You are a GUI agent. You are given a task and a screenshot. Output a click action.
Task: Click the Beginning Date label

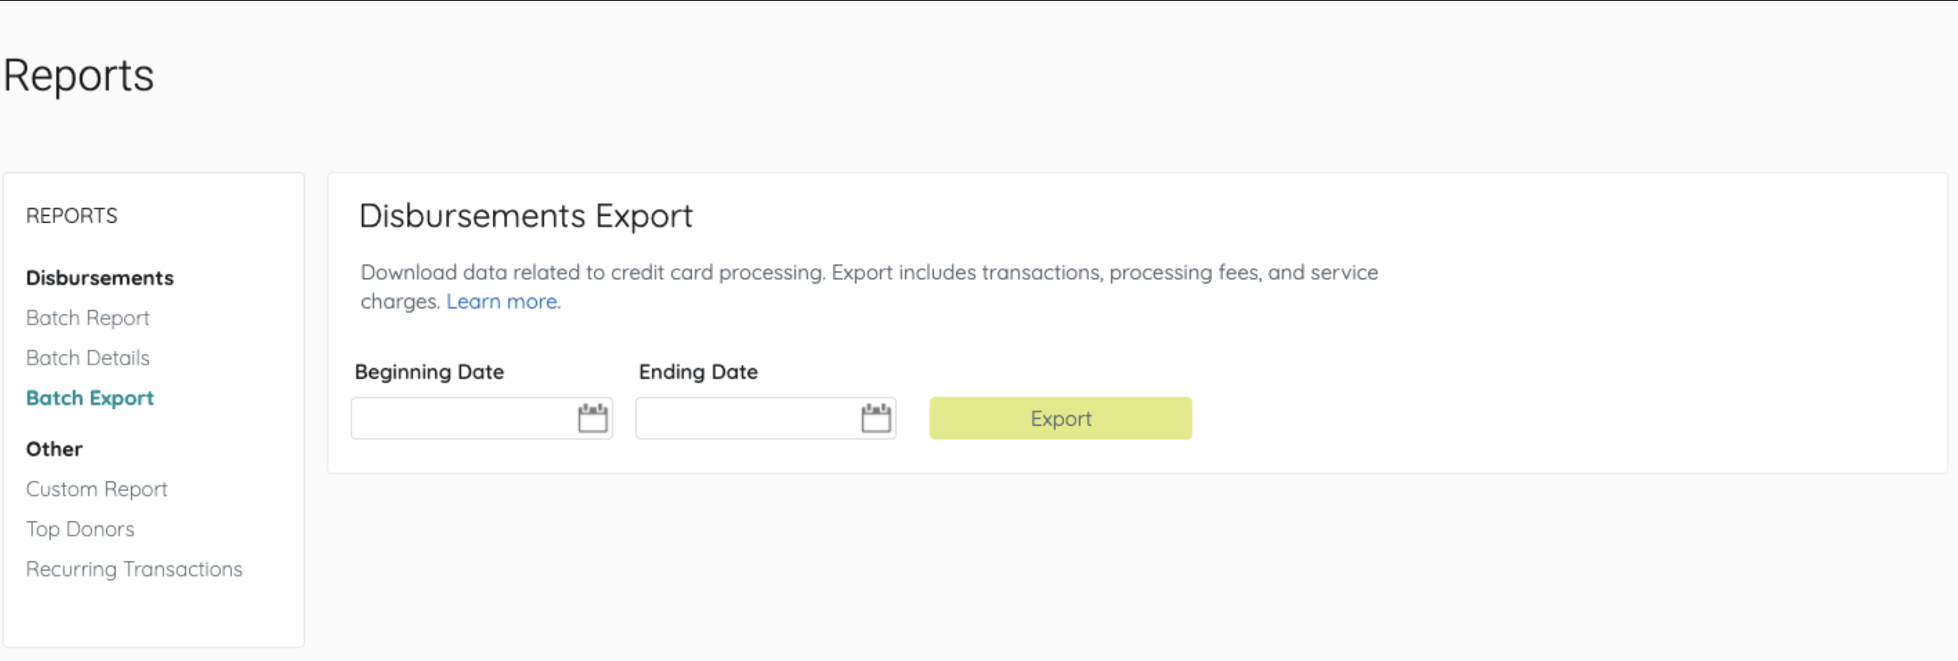pyautogui.click(x=429, y=372)
